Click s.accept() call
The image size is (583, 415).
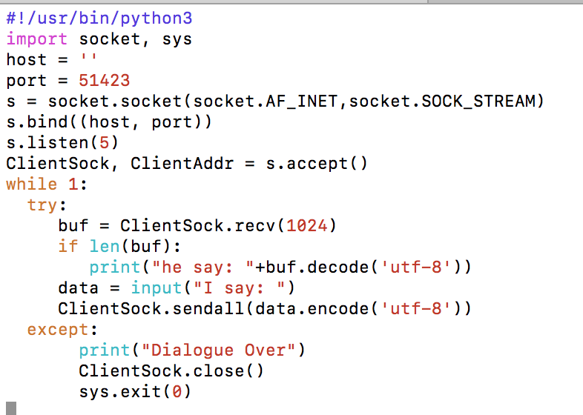[317, 164]
